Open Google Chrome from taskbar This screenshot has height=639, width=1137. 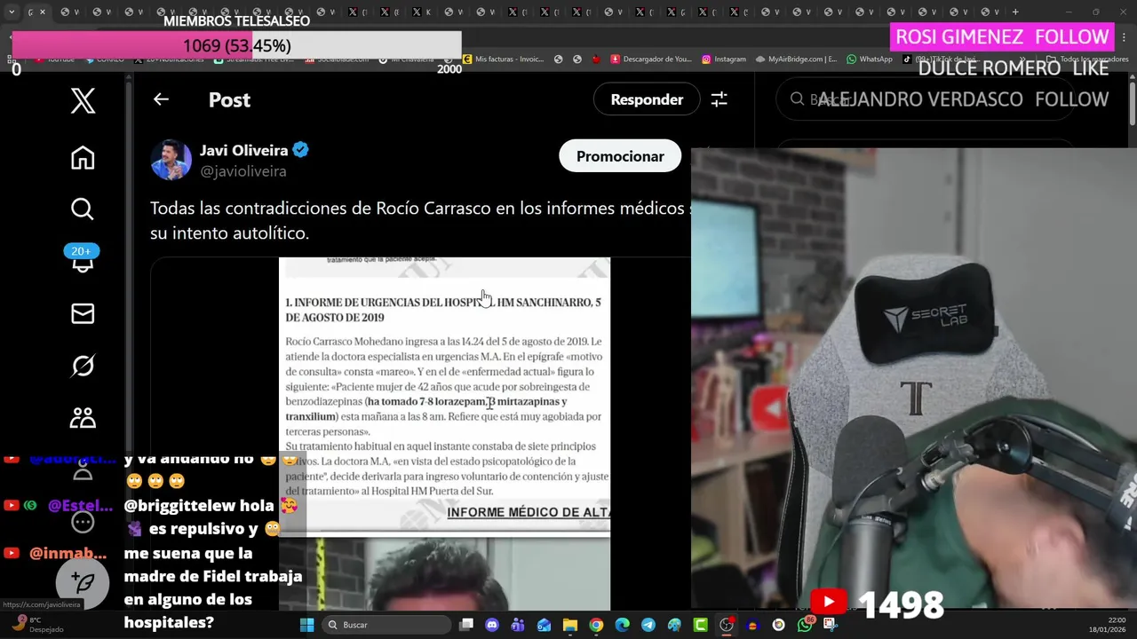(596, 625)
